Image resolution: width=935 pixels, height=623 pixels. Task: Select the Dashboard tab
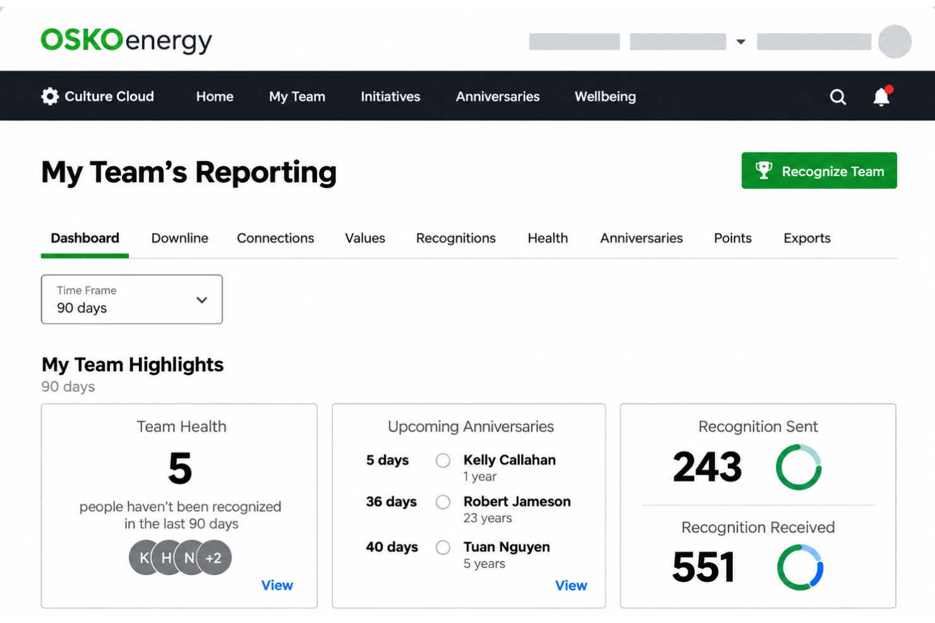click(85, 238)
